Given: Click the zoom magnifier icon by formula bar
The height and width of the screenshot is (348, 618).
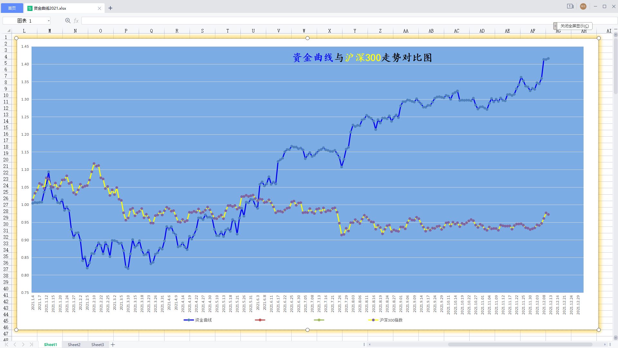Looking at the screenshot, I should 68,21.
